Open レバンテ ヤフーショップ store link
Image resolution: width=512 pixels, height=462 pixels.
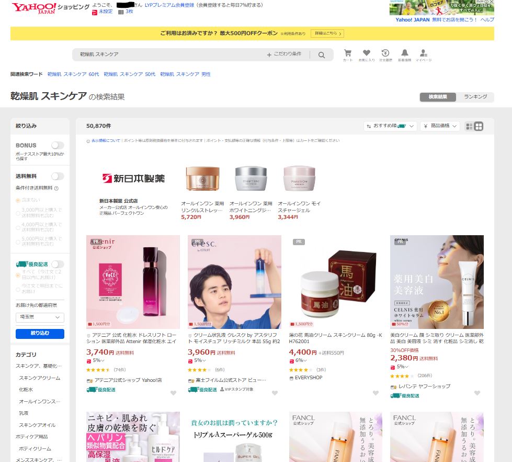(424, 387)
